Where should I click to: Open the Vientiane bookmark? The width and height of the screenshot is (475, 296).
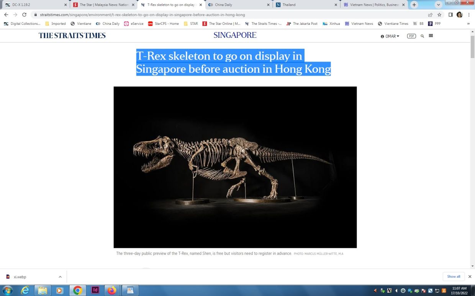pos(81,24)
